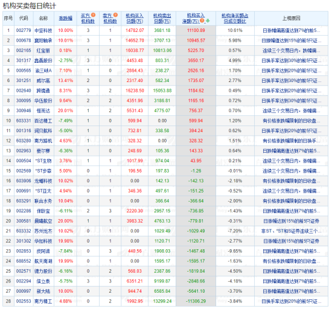Open stock 南方精工 name link
Image resolution: width=332 pixels, height=312 pixels.
(43, 301)
